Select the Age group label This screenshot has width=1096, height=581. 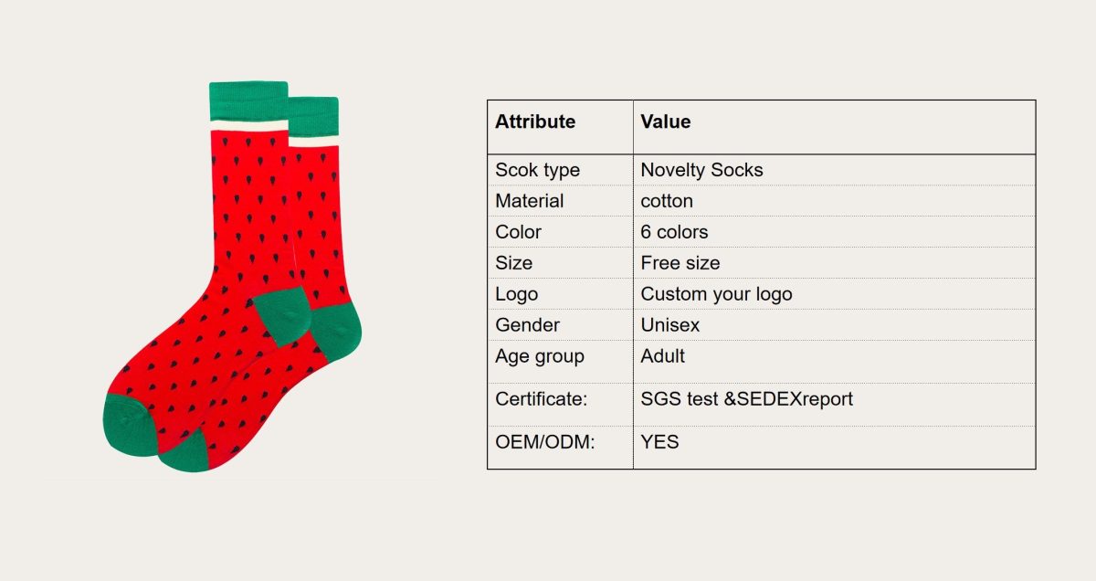pyautogui.click(x=539, y=356)
